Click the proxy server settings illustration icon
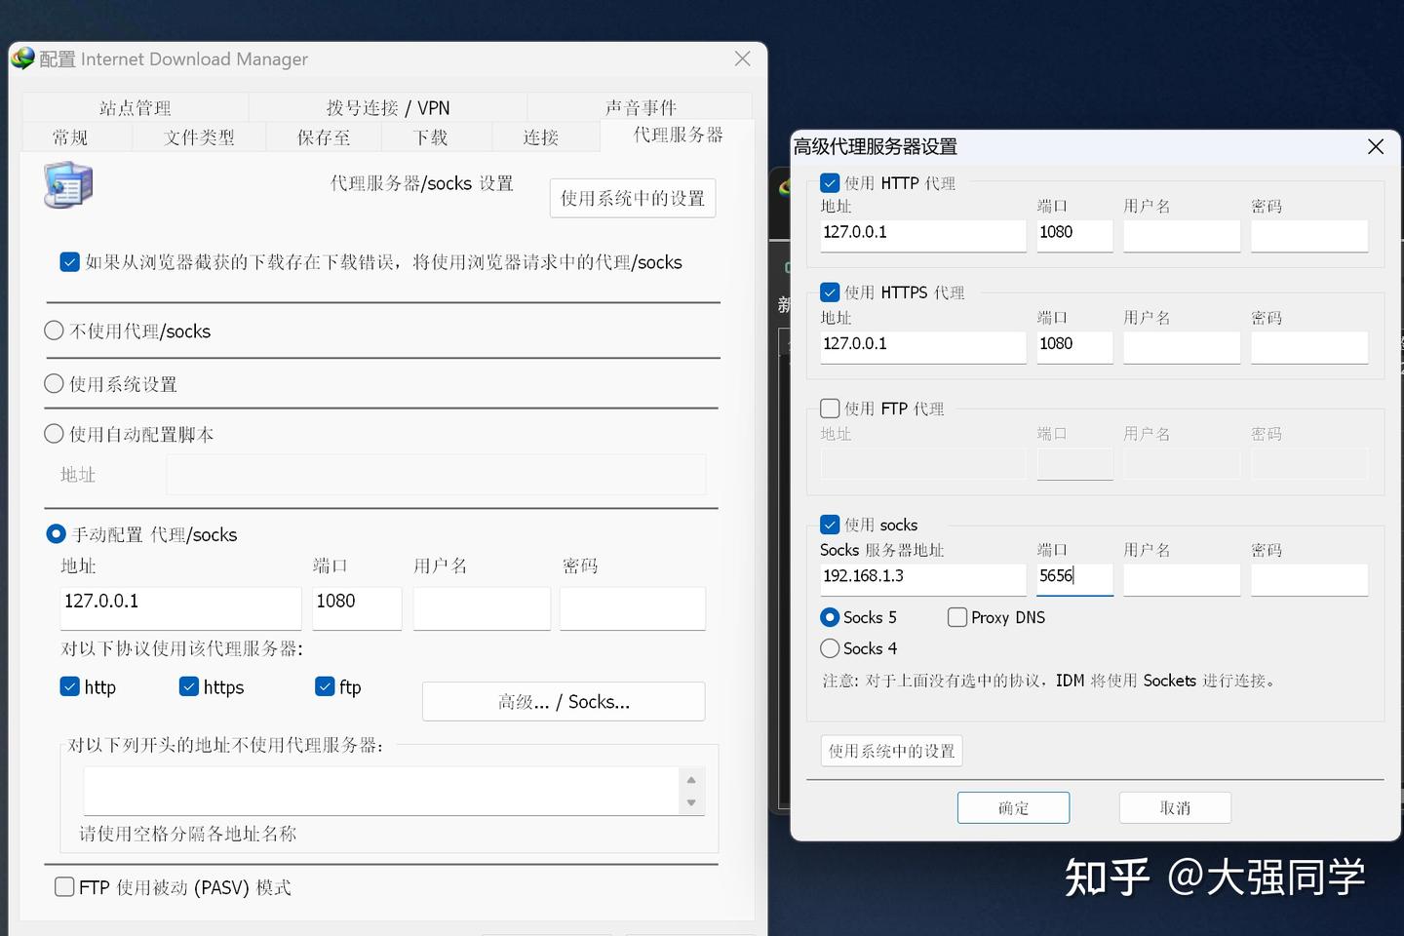 pos(67,186)
